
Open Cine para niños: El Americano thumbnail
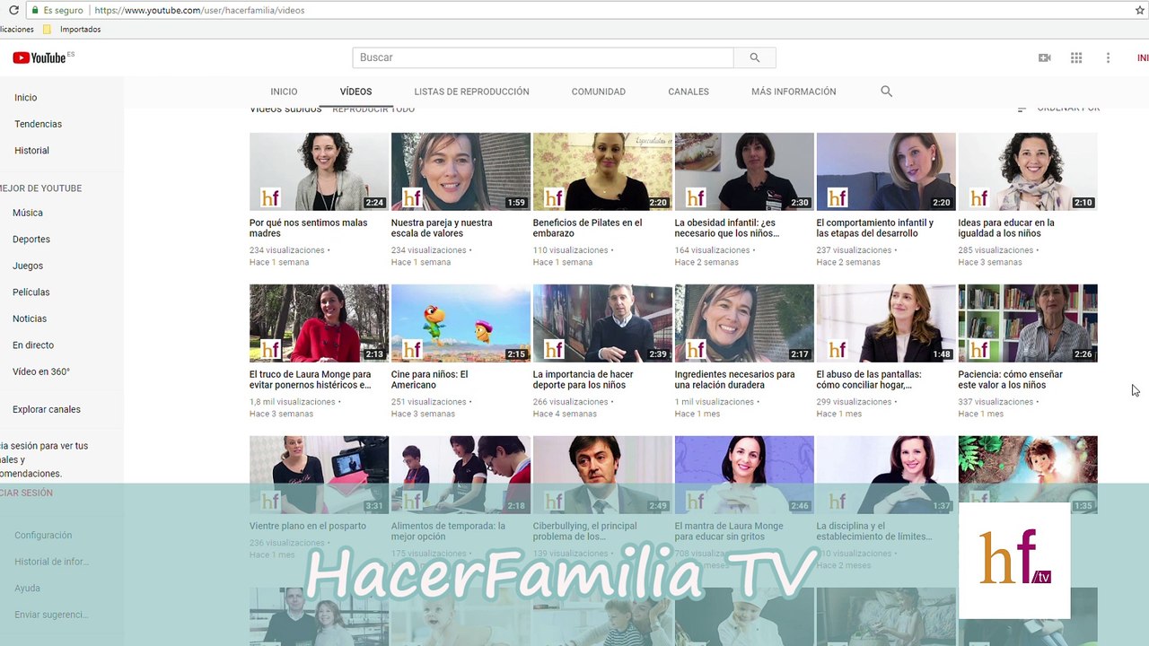click(460, 323)
